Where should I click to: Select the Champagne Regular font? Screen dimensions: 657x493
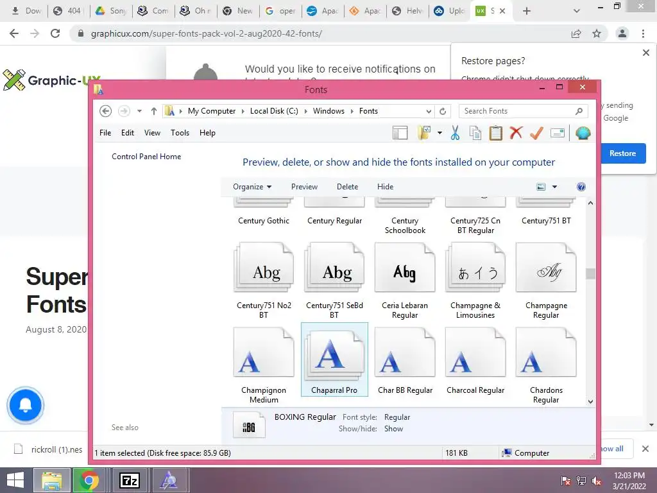tap(547, 280)
